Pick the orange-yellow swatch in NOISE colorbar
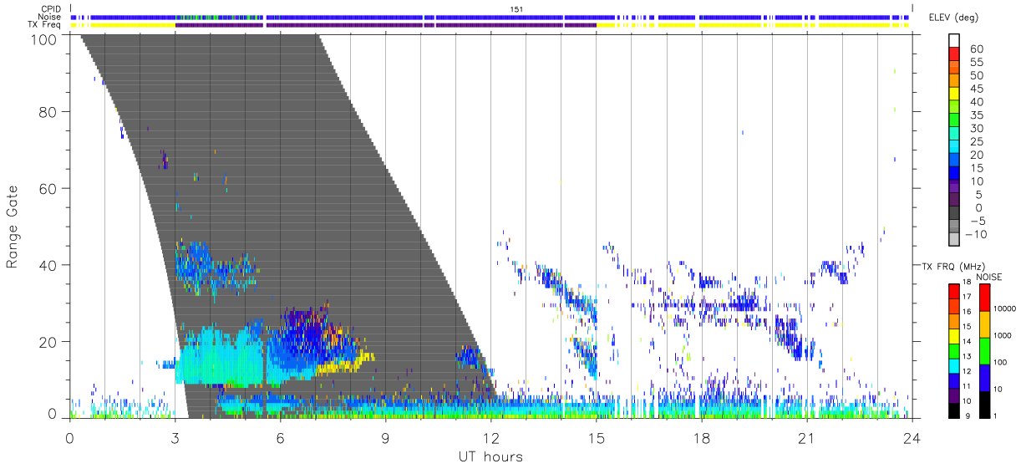 984,324
